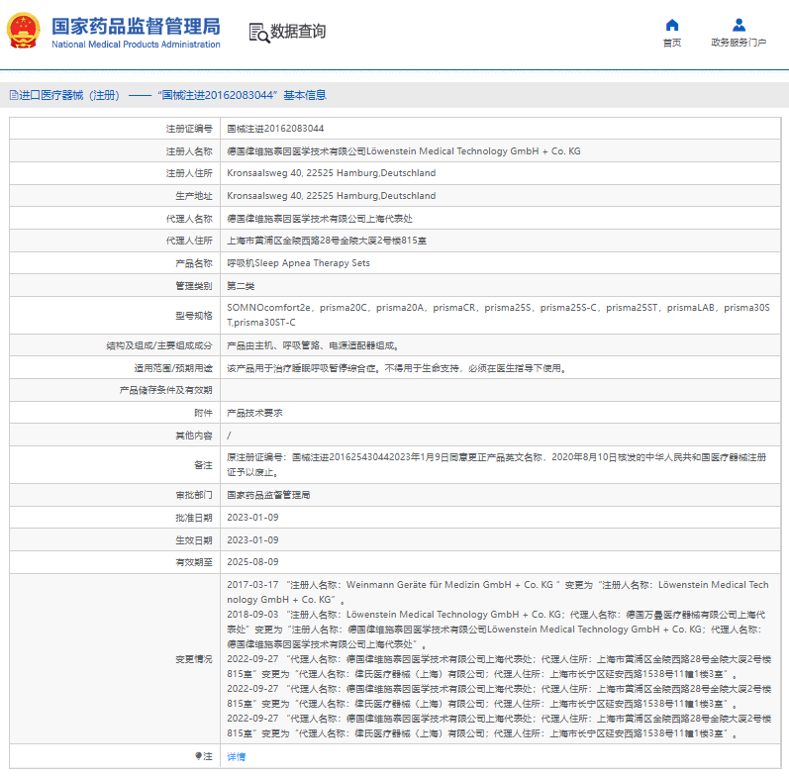Click the 第二类 management class value
Image resolution: width=789 pixels, height=776 pixels.
(241, 286)
